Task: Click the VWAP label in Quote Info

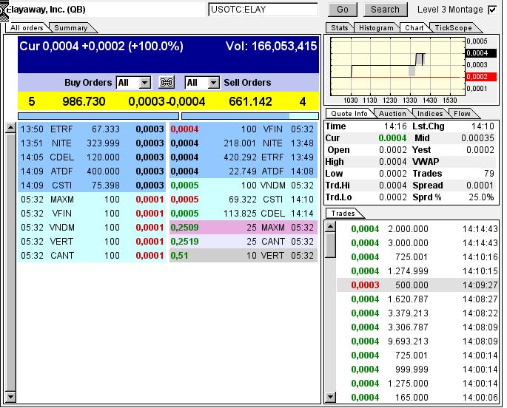Action: pos(426,162)
